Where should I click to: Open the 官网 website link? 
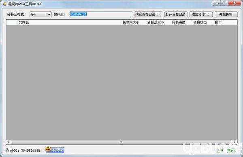coord(231,151)
